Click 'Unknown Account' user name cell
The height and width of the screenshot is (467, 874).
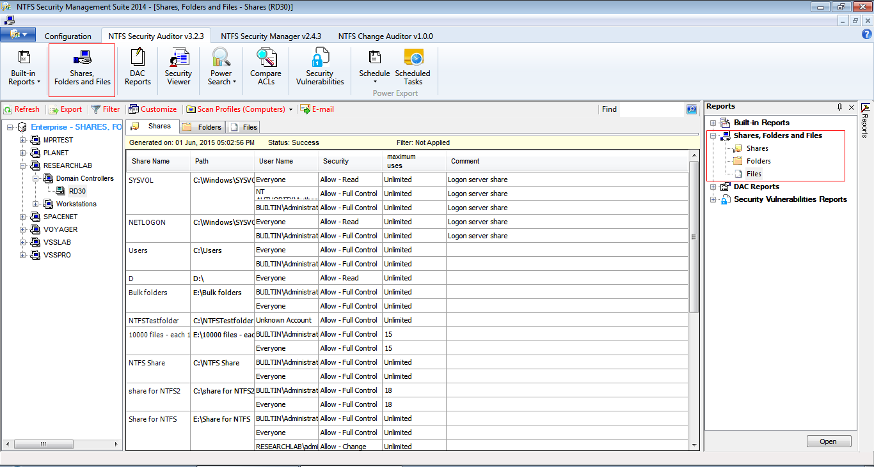pyautogui.click(x=286, y=320)
